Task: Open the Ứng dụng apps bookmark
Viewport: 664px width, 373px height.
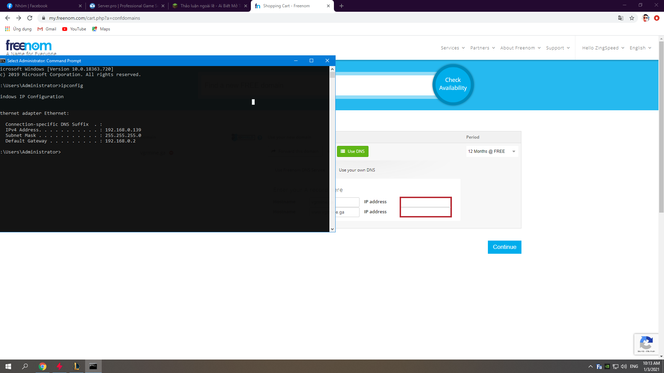Action: pyautogui.click(x=18, y=29)
